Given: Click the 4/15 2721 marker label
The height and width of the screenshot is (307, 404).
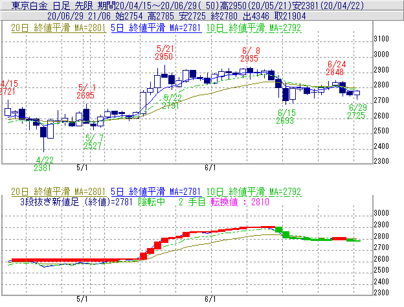Looking at the screenshot, I should tap(8, 87).
